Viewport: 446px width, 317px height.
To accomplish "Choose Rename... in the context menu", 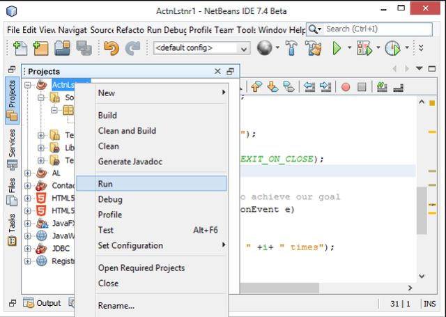I will tap(152, 306).
